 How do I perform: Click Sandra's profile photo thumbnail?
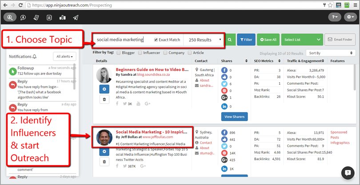104,75
